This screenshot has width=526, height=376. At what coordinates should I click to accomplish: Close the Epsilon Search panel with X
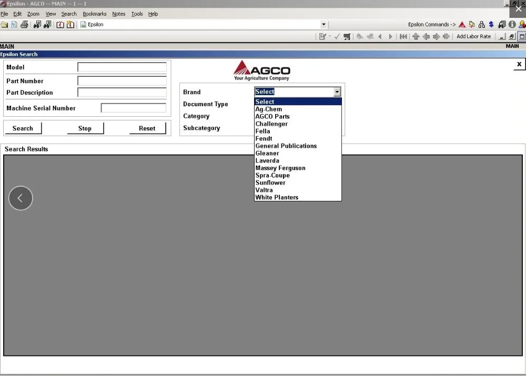519,64
